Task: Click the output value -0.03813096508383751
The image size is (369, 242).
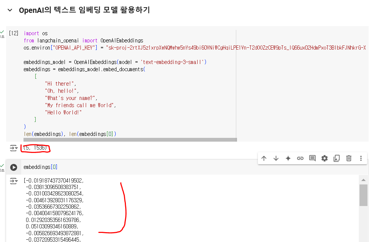Action: 53,187
